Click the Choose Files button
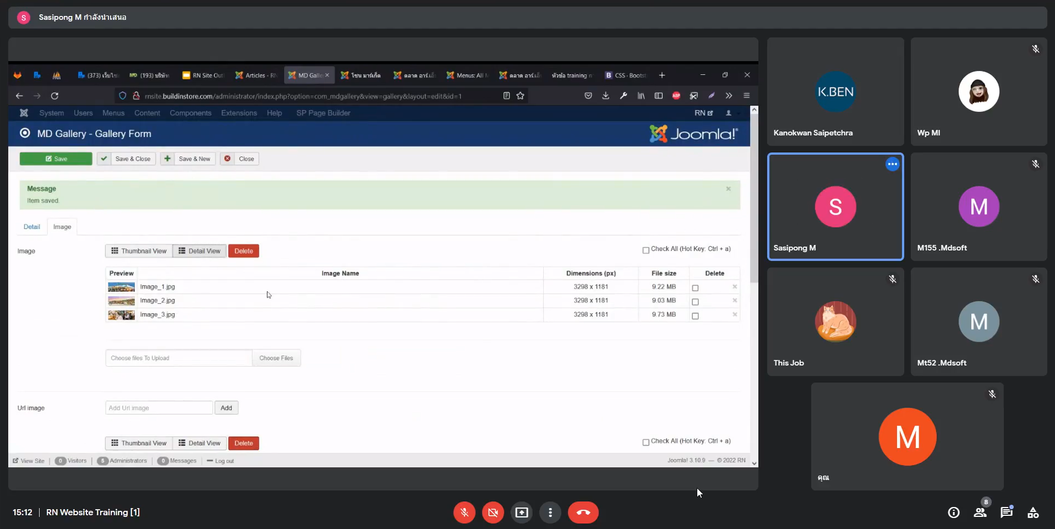1055x529 pixels. tap(276, 358)
